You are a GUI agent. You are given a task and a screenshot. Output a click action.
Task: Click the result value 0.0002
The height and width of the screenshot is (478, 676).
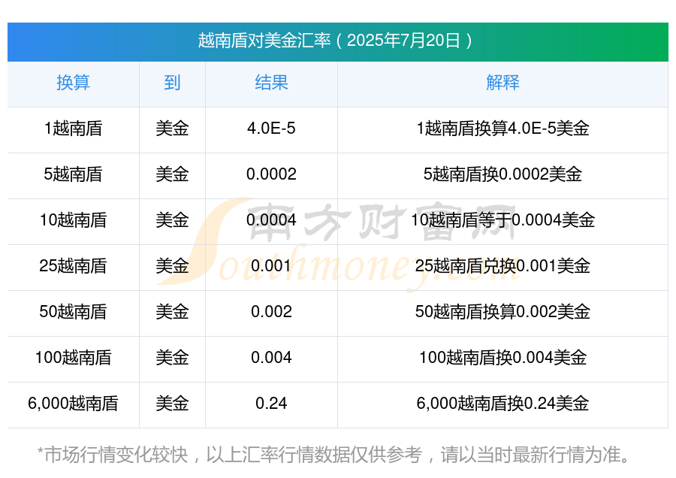coord(271,174)
